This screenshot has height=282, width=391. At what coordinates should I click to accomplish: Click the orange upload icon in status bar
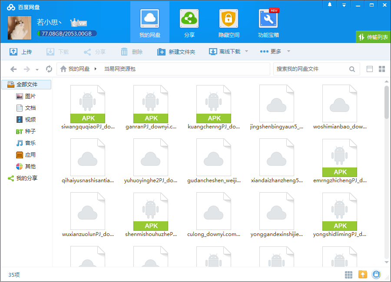click(x=362, y=274)
